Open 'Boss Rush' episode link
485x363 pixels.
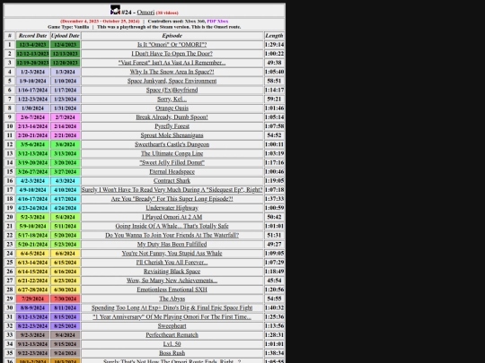click(172, 353)
